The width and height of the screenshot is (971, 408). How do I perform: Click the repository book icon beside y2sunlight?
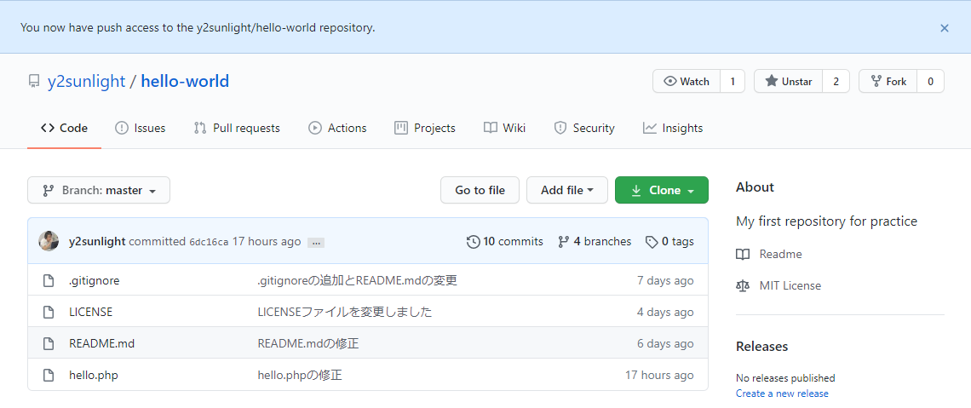pyautogui.click(x=34, y=82)
